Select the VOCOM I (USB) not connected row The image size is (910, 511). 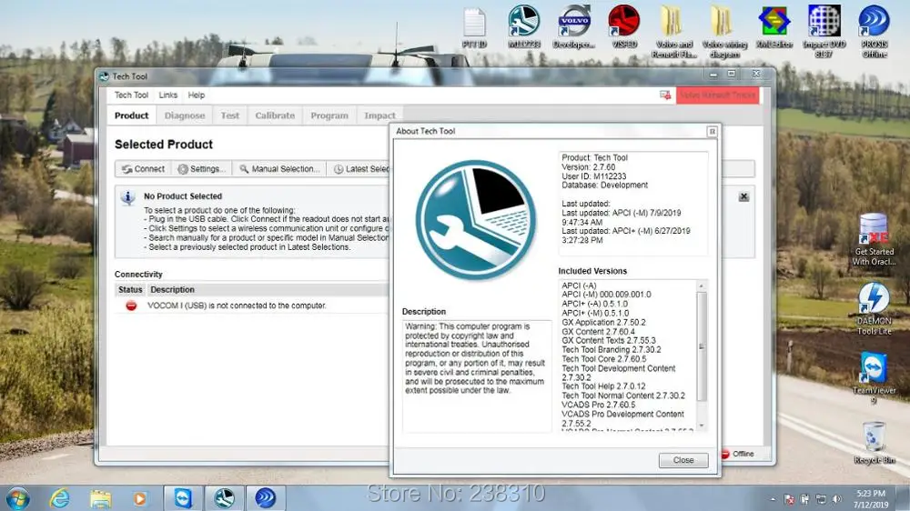[x=252, y=306]
